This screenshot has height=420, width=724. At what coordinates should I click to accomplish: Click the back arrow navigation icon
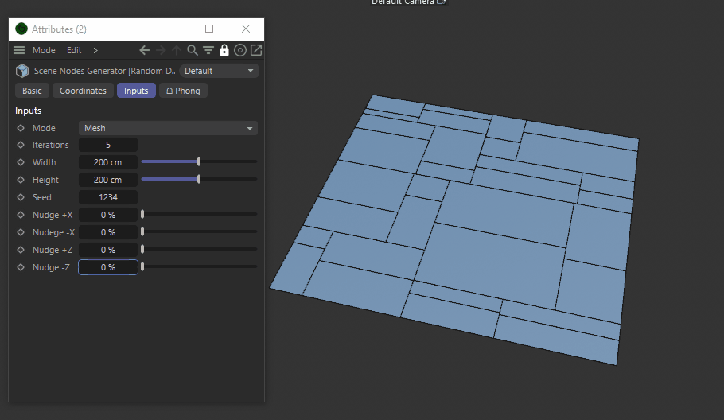[x=144, y=50]
